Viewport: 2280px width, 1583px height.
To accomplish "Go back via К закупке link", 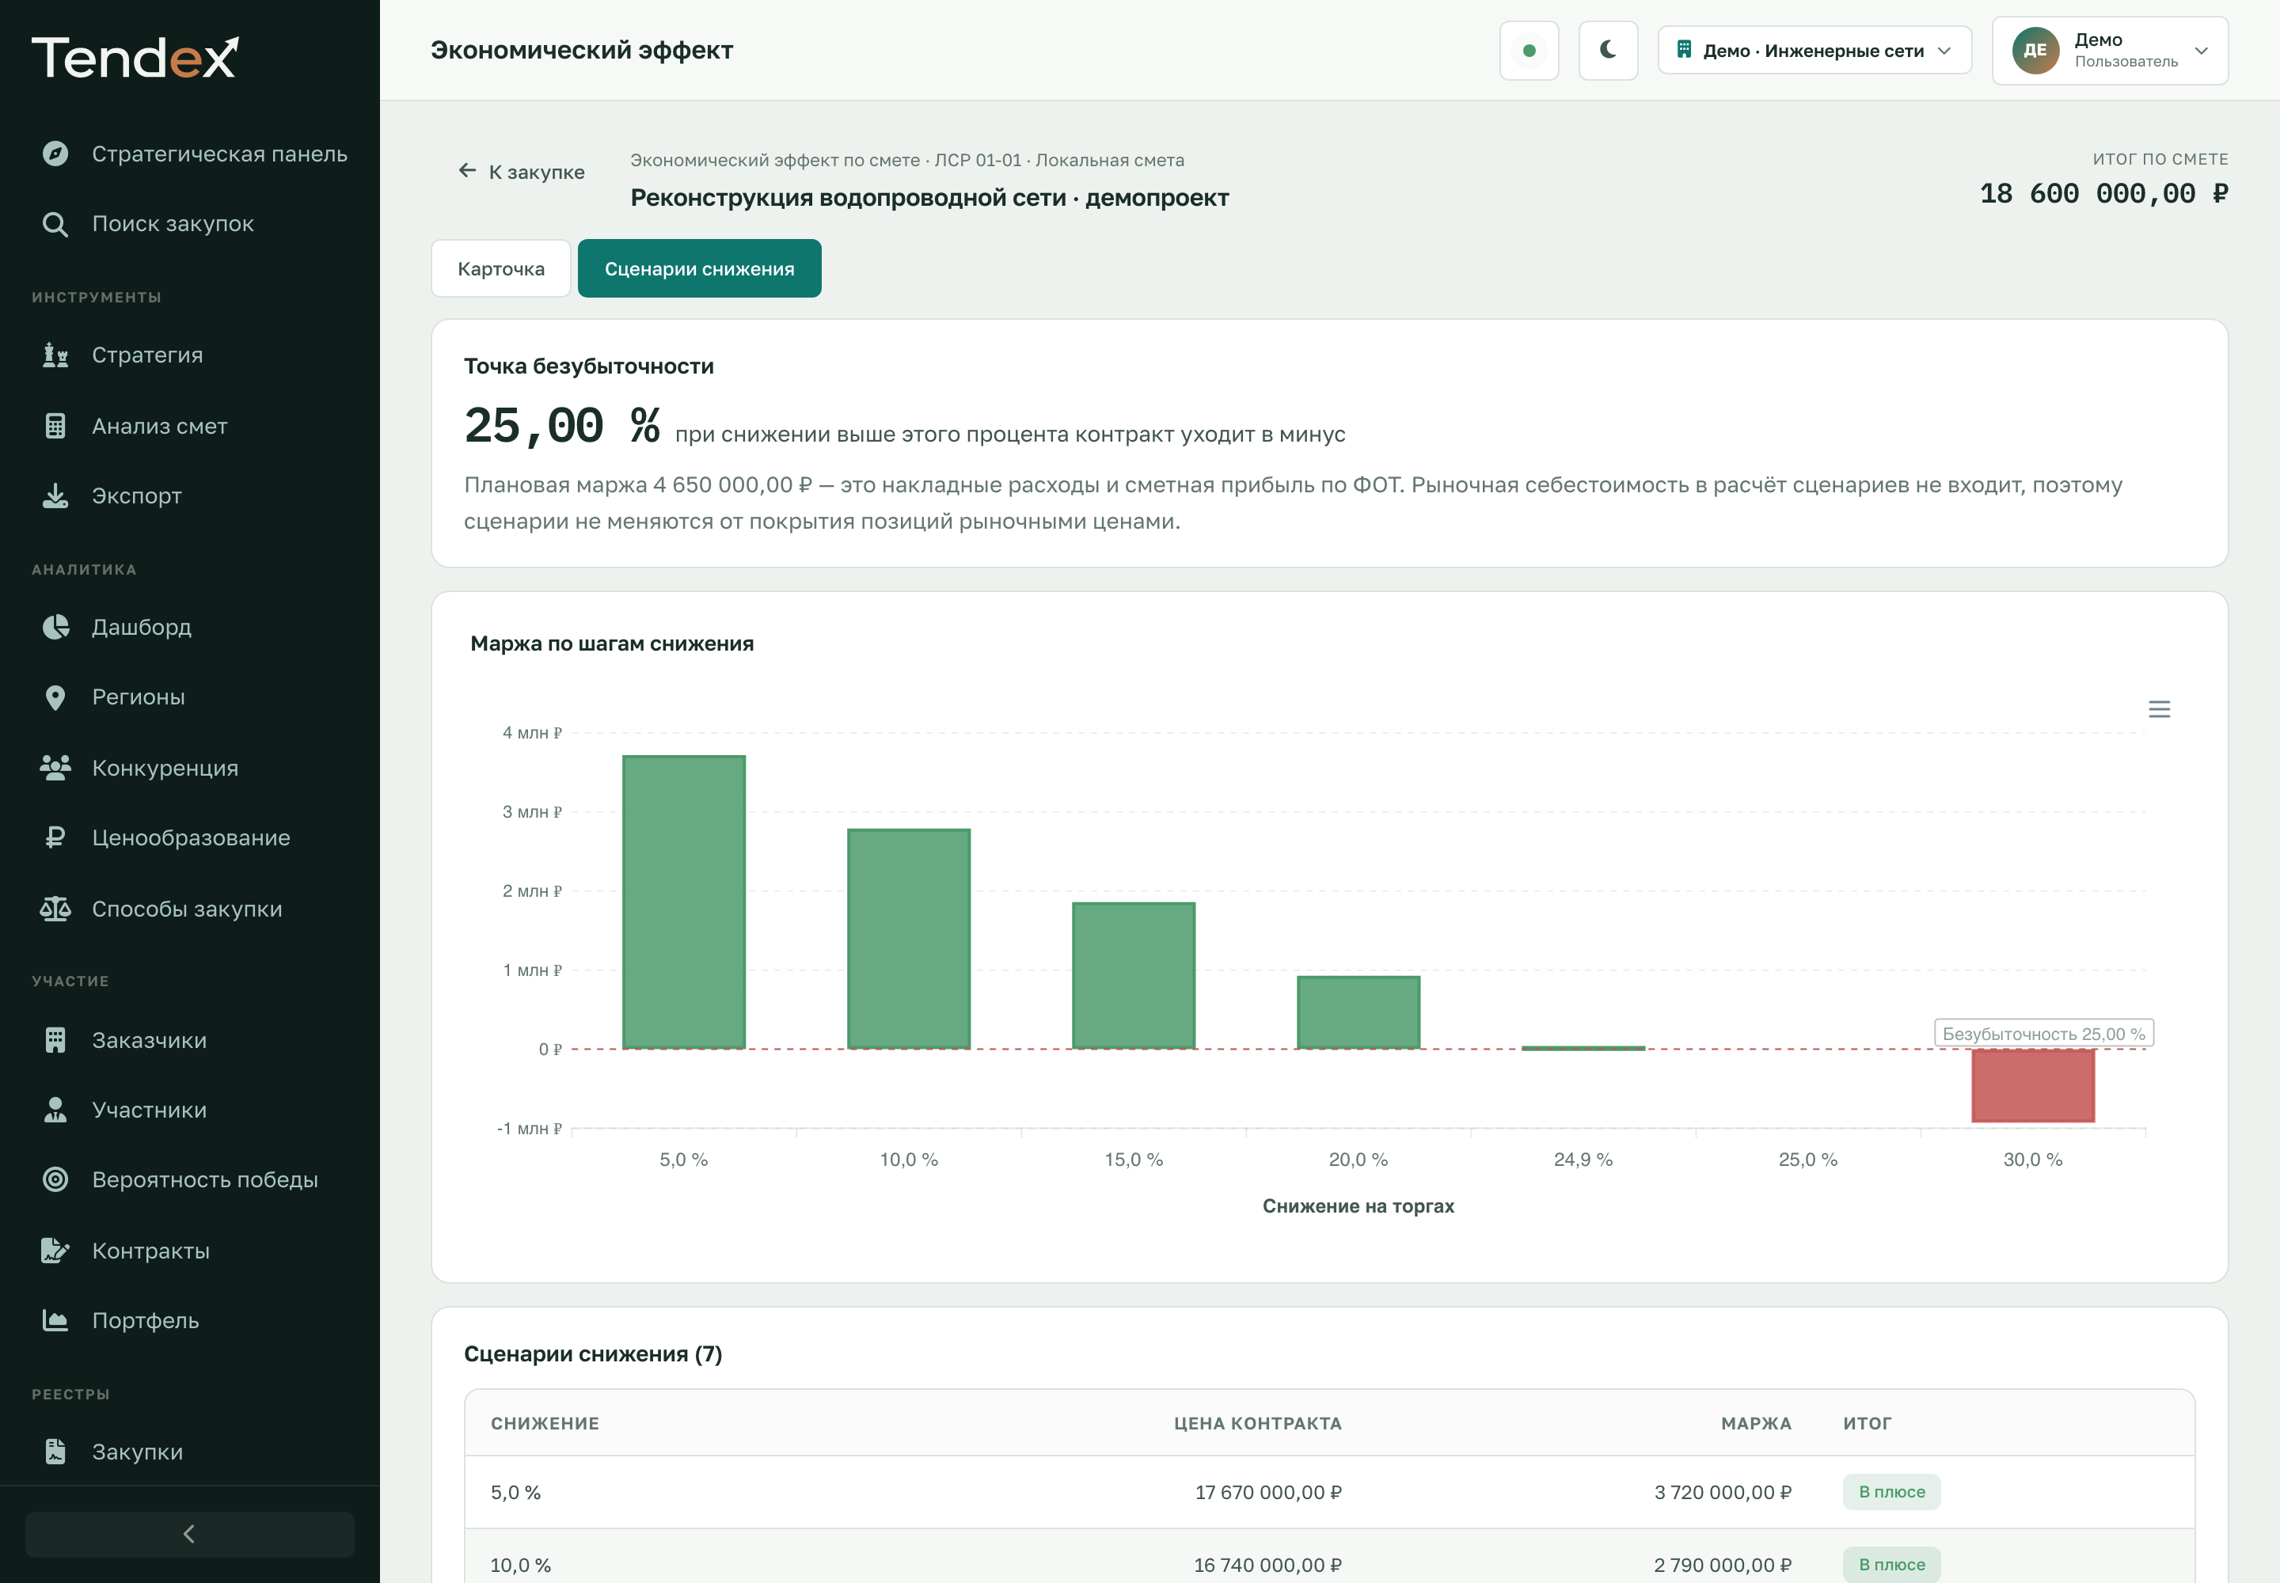I will 522,172.
